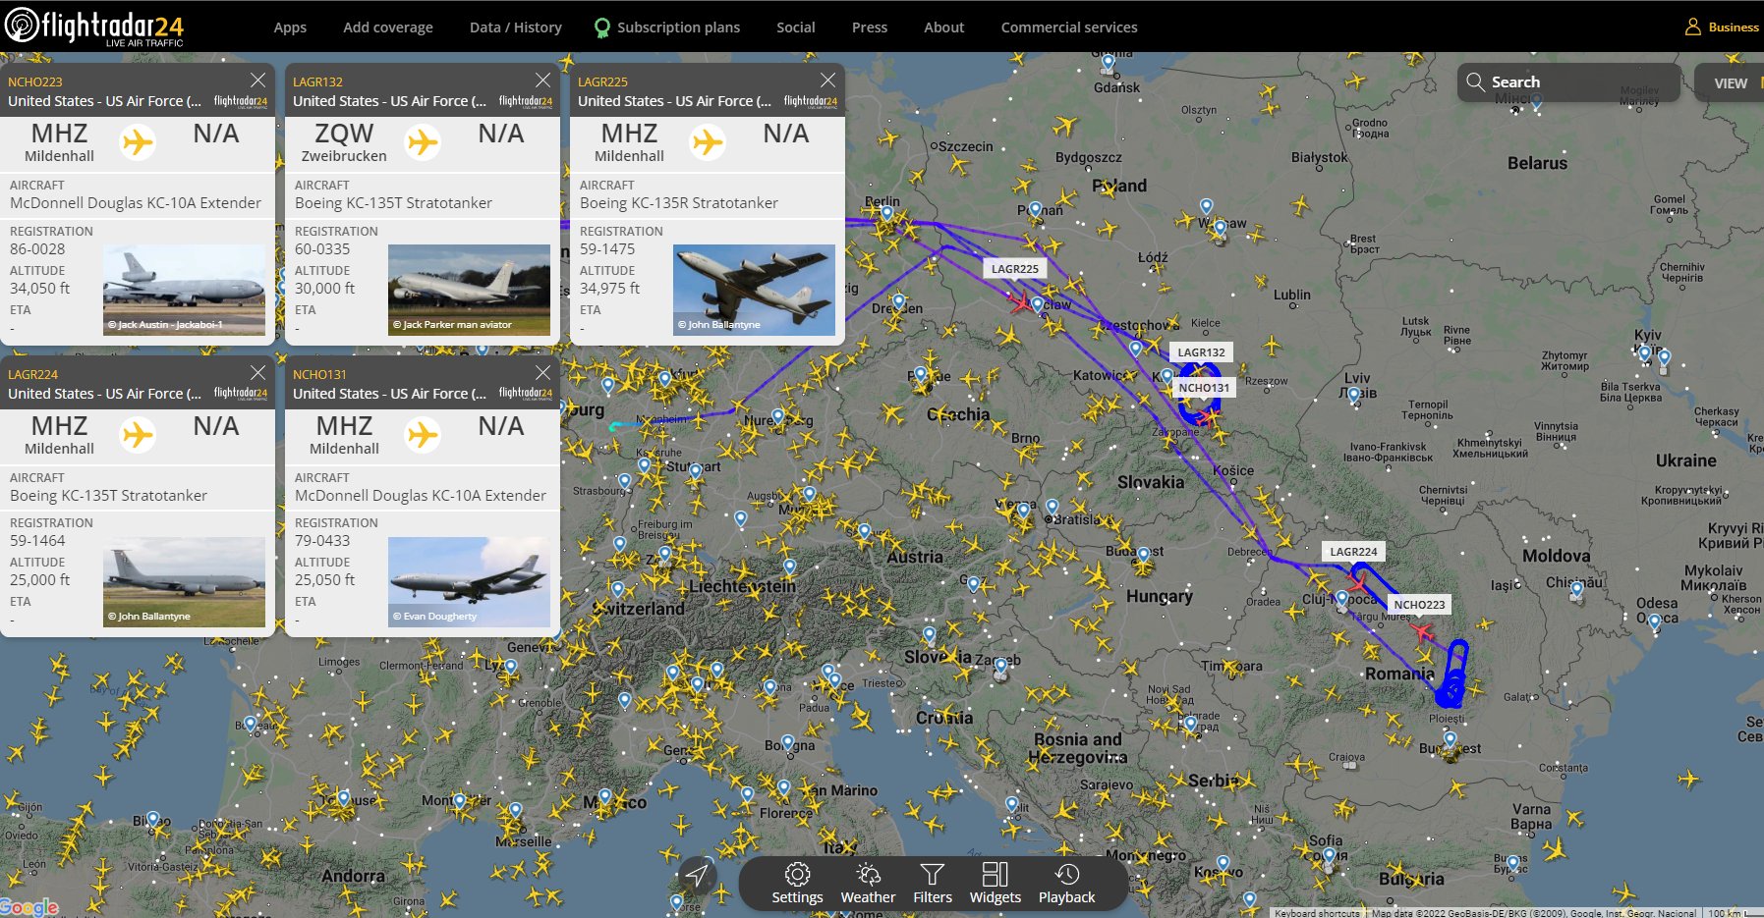This screenshot has width=1764, height=918.
Task: Open the Filters funnel tool
Action: click(x=933, y=884)
